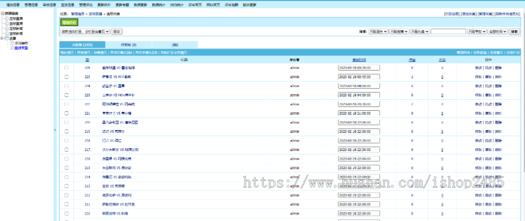Check the box for row ID 217
525x221 pixels.
pos(66,149)
